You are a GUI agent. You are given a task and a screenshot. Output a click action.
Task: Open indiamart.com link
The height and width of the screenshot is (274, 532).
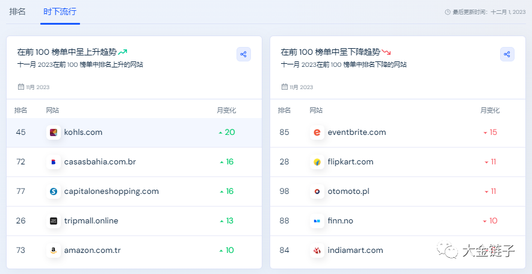coord(355,251)
